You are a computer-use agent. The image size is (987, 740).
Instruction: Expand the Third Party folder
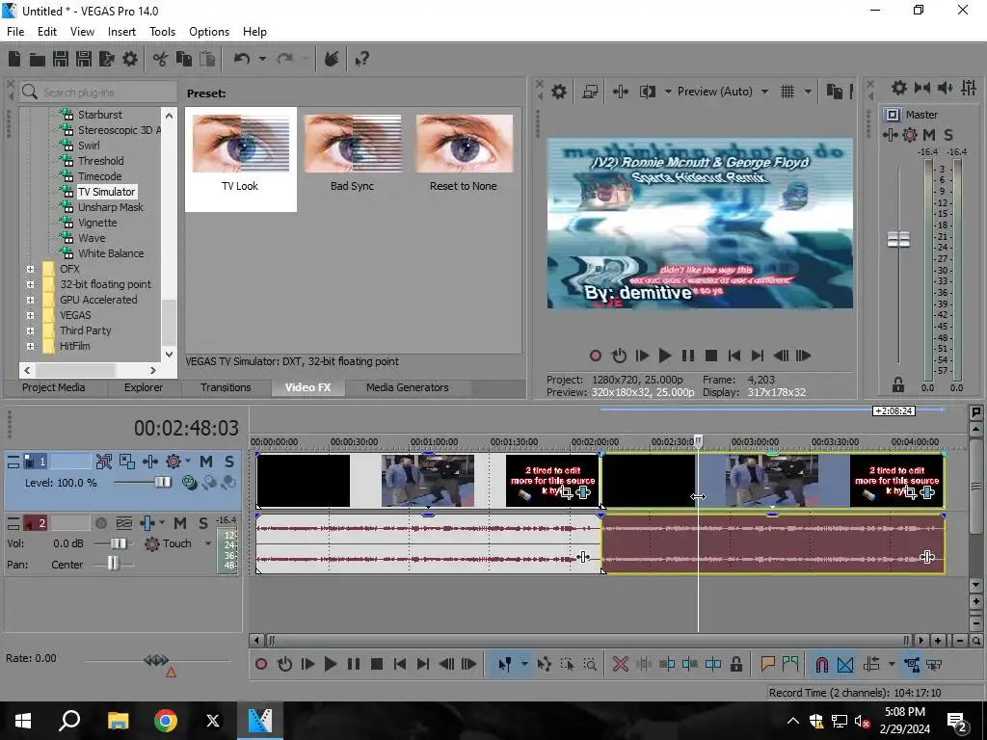pyautogui.click(x=30, y=330)
